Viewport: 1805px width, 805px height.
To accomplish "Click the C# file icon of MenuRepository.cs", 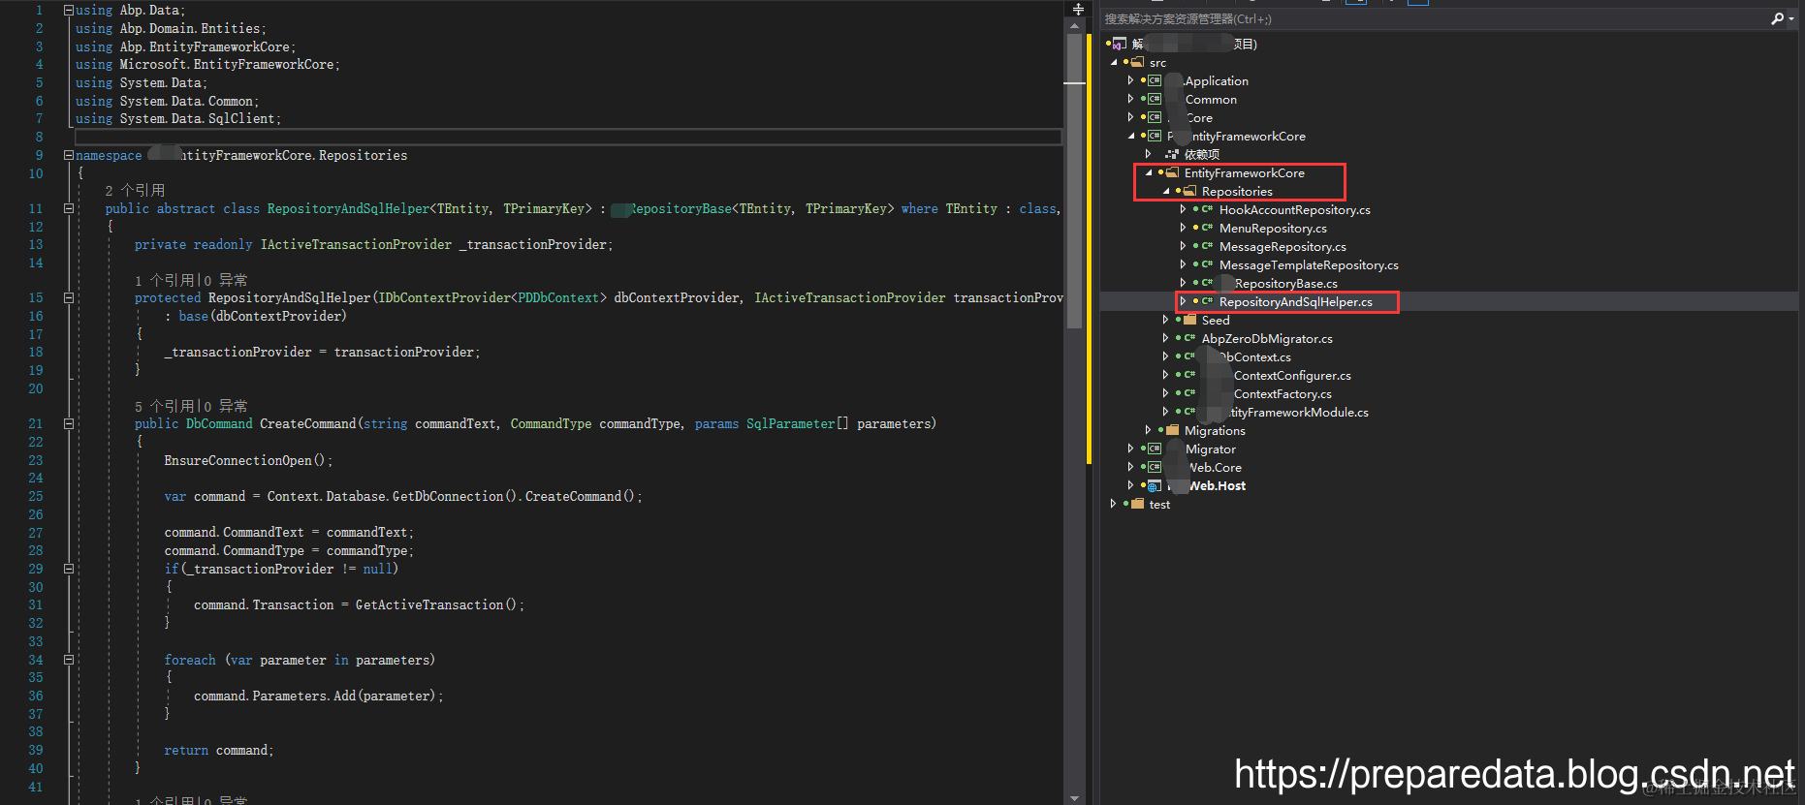I will point(1207,228).
